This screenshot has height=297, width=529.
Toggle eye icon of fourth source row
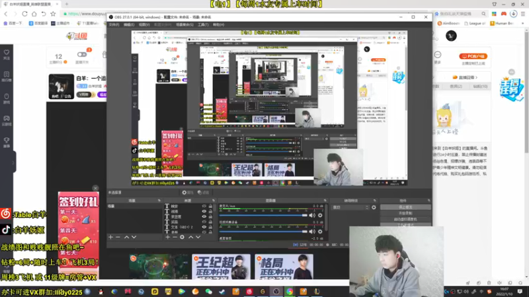click(x=204, y=222)
